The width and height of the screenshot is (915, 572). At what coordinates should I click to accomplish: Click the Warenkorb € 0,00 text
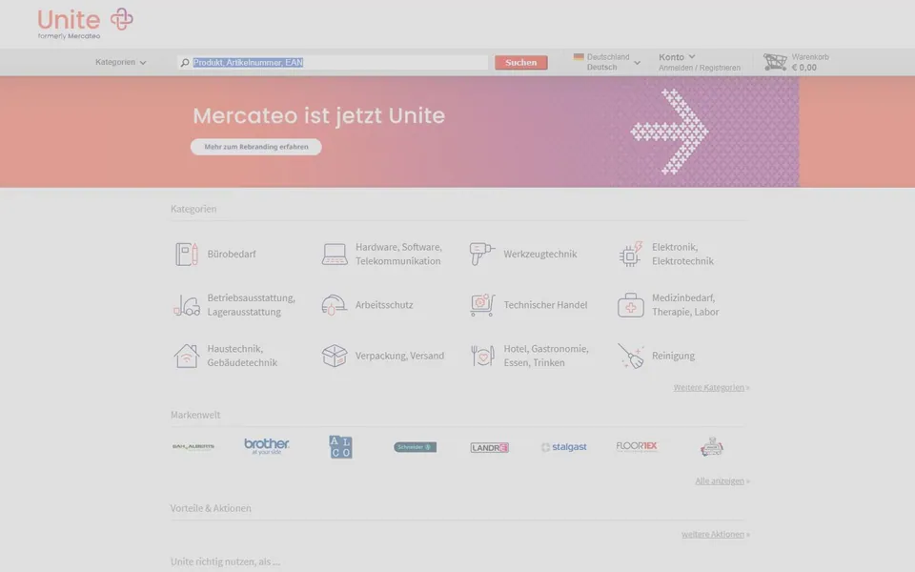click(x=810, y=62)
